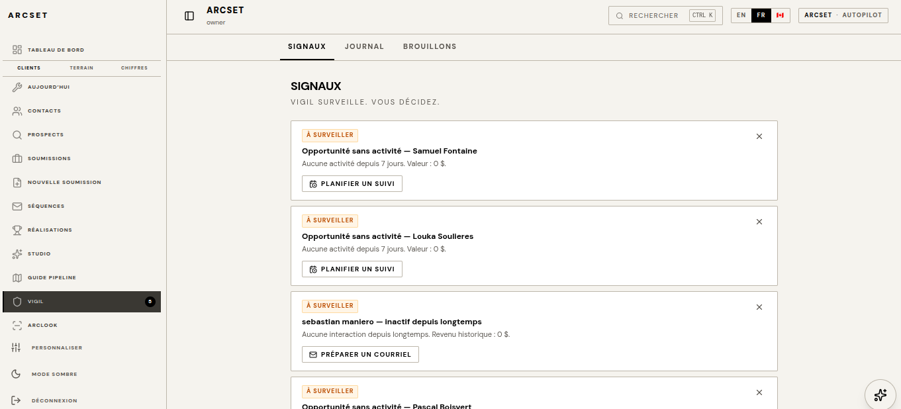The image size is (901, 409).
Task: Planifier un suivi for Louka Soulieres
Action: (x=352, y=269)
